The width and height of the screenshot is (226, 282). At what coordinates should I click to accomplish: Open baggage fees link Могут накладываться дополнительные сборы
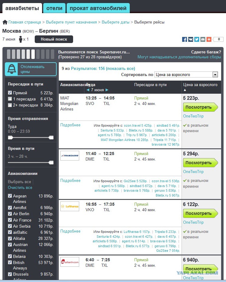179,57
